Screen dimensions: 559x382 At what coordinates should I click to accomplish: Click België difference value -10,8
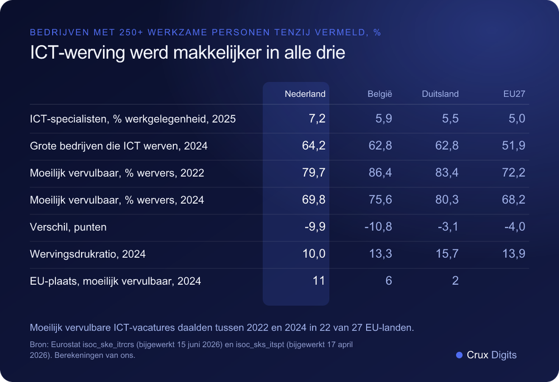pyautogui.click(x=378, y=227)
